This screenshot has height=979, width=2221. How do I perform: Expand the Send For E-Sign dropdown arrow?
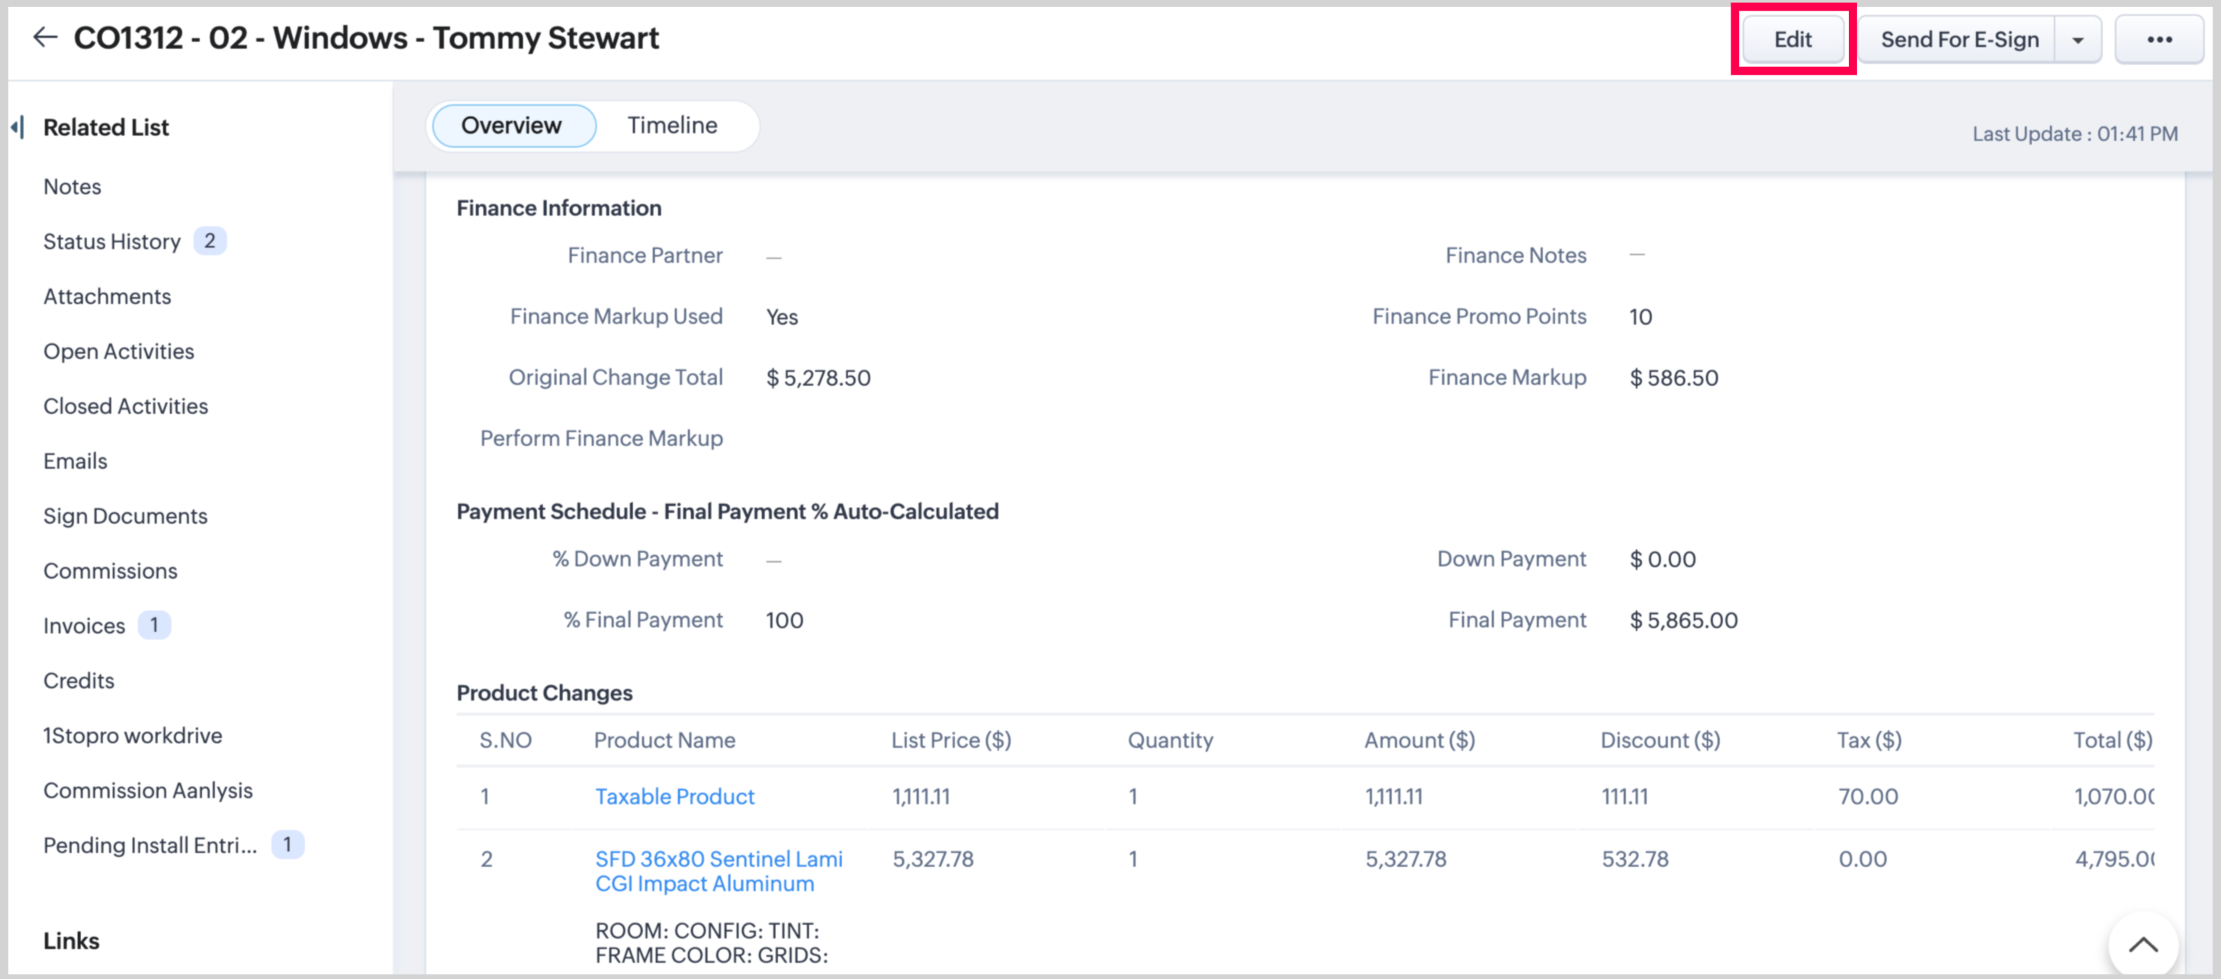[2077, 40]
